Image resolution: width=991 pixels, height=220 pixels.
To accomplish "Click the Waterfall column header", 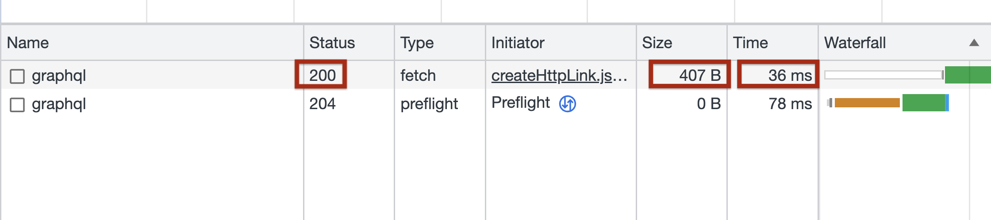I will click(855, 43).
